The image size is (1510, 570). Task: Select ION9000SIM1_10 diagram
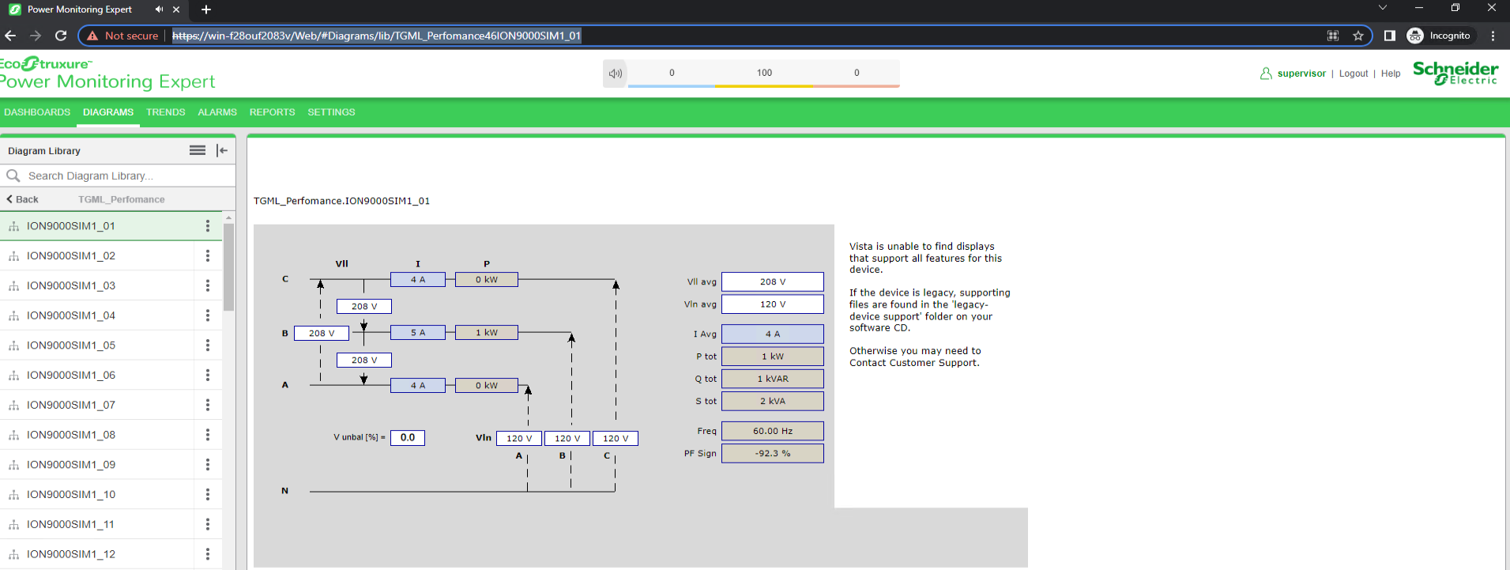(71, 494)
